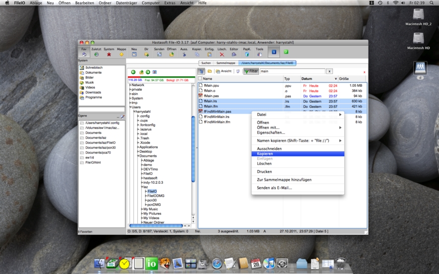Switch to file pane 2 green button
Screen dimensions: 439x274
286,52
